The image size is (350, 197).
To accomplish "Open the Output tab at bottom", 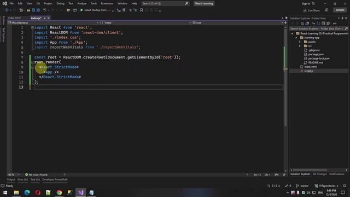I will (11, 179).
